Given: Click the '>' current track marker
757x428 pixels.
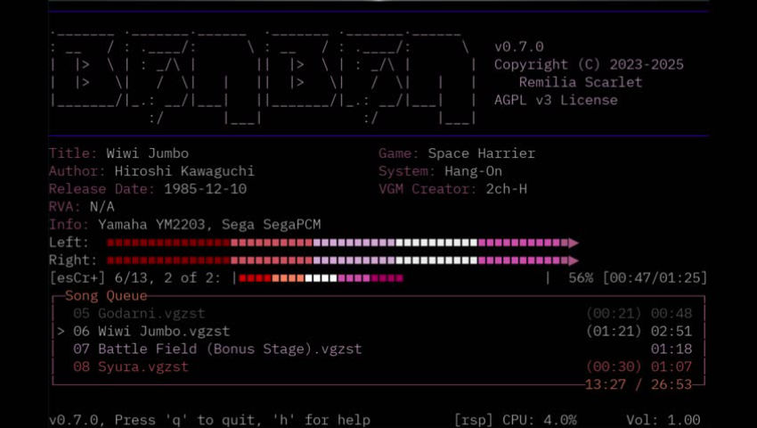Looking at the screenshot, I should coord(61,331).
